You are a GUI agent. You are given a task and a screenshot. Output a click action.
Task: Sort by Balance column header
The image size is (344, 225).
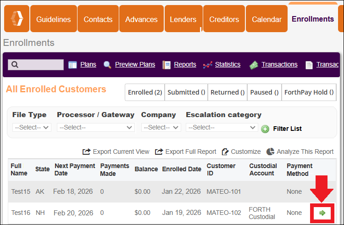click(x=146, y=169)
